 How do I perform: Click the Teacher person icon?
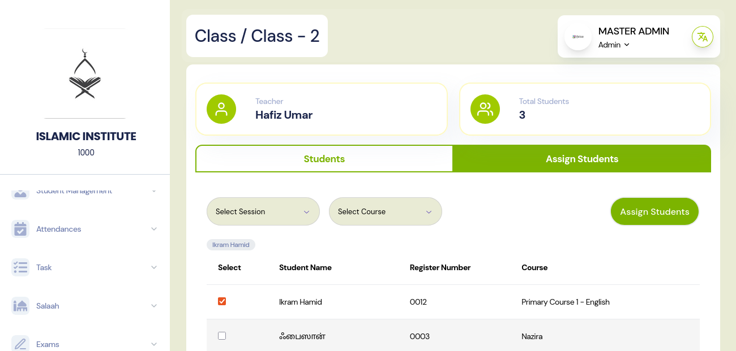(221, 109)
